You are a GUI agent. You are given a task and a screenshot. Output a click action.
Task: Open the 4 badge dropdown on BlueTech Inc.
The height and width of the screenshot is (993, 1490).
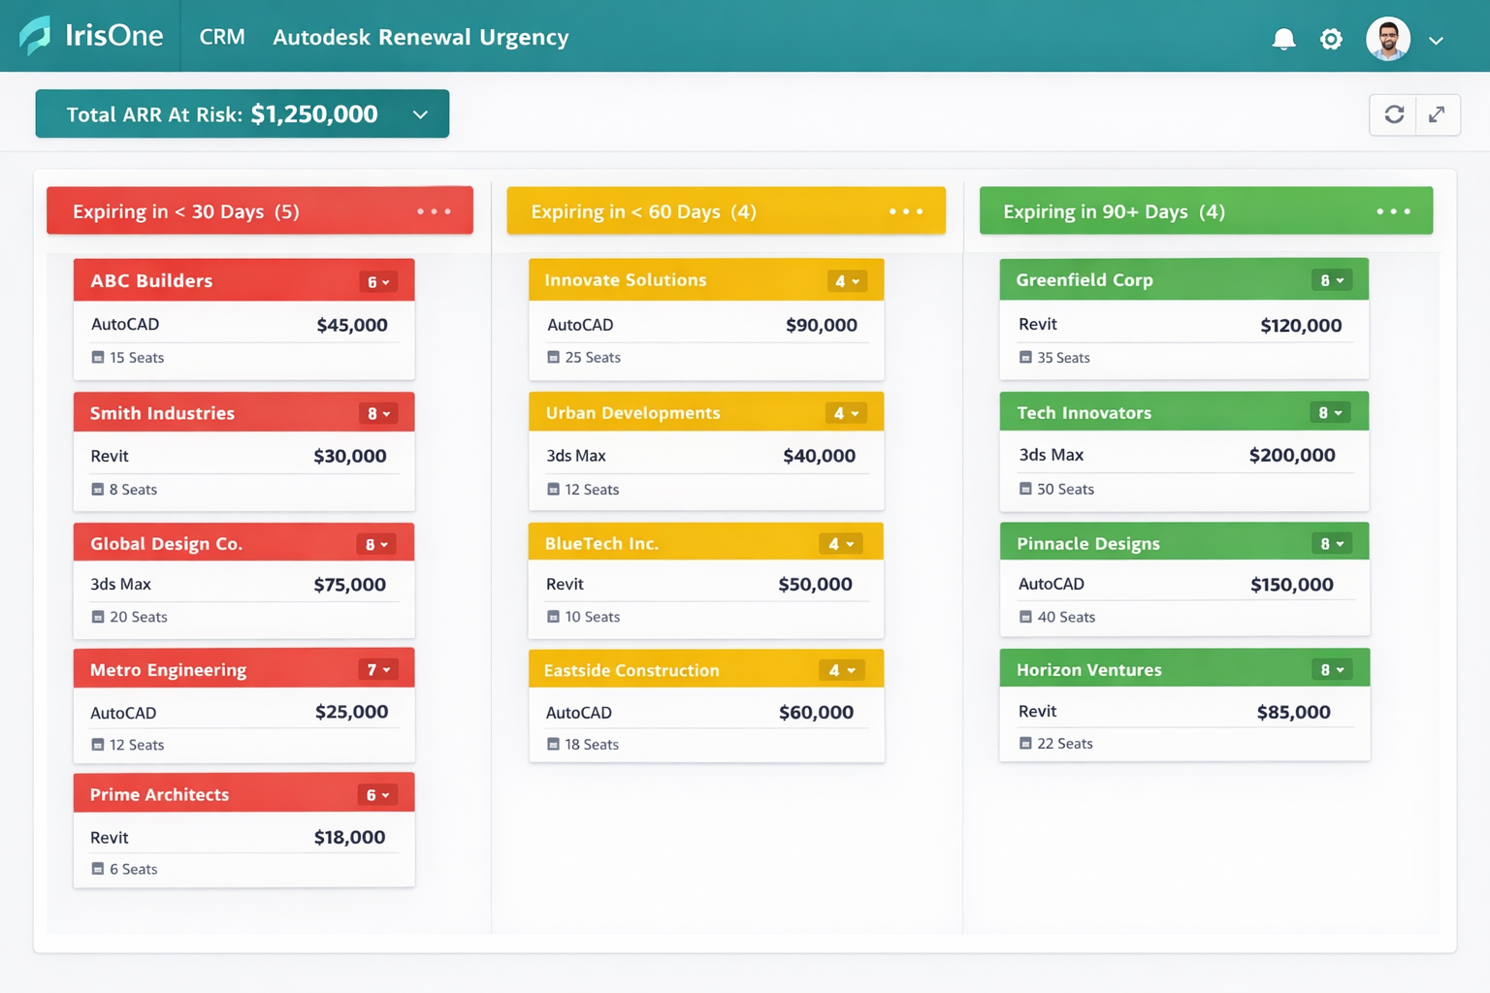841,544
